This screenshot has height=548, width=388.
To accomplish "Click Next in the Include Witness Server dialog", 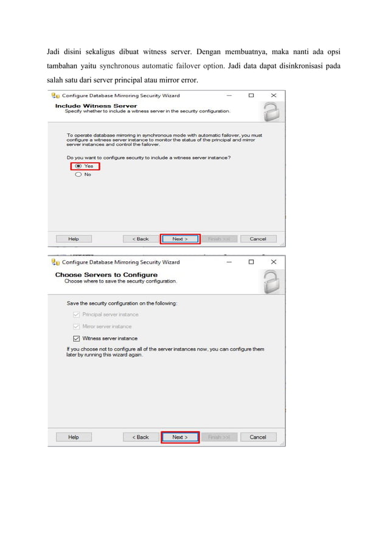I will tap(180, 239).
